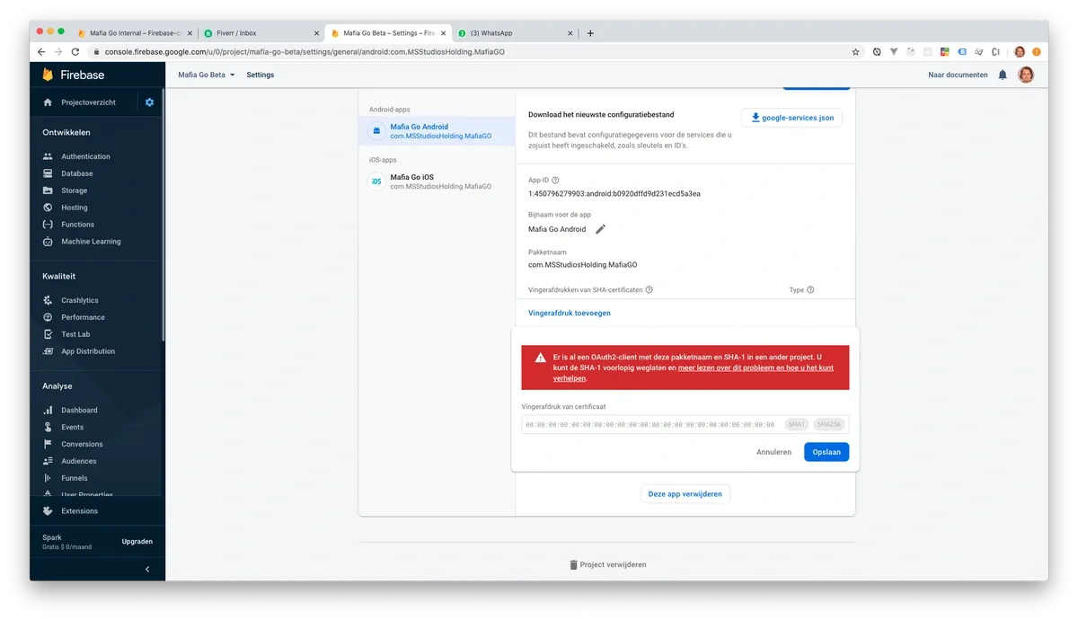Open Extensions in sidebar

pyautogui.click(x=79, y=511)
